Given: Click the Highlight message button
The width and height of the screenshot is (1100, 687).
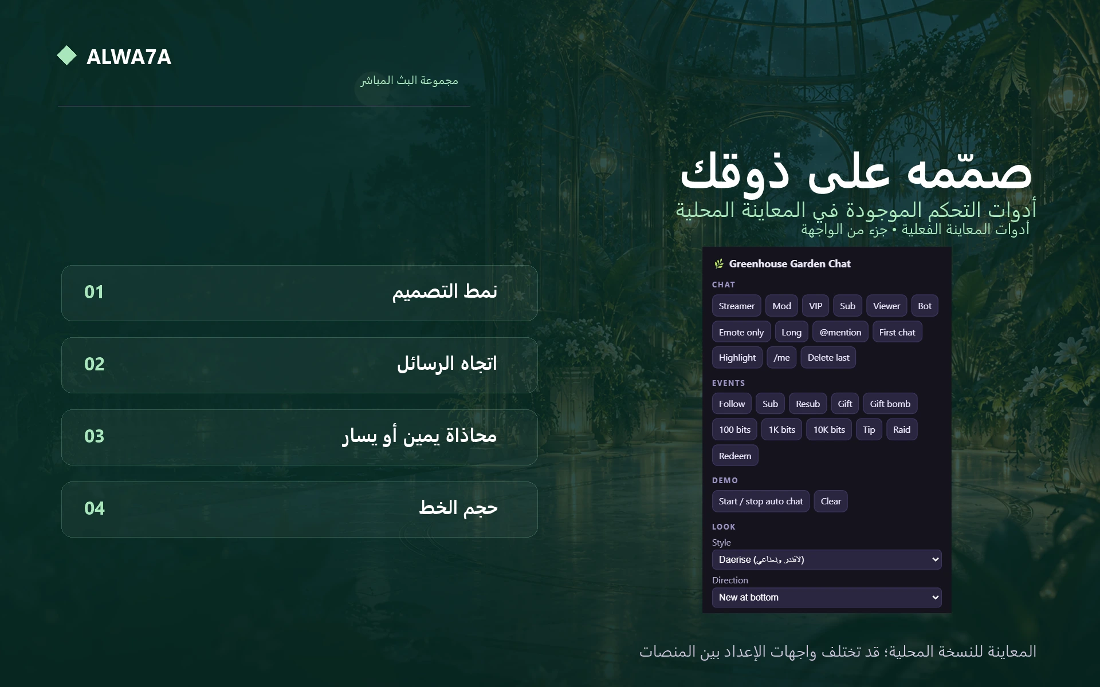Looking at the screenshot, I should [x=737, y=357].
